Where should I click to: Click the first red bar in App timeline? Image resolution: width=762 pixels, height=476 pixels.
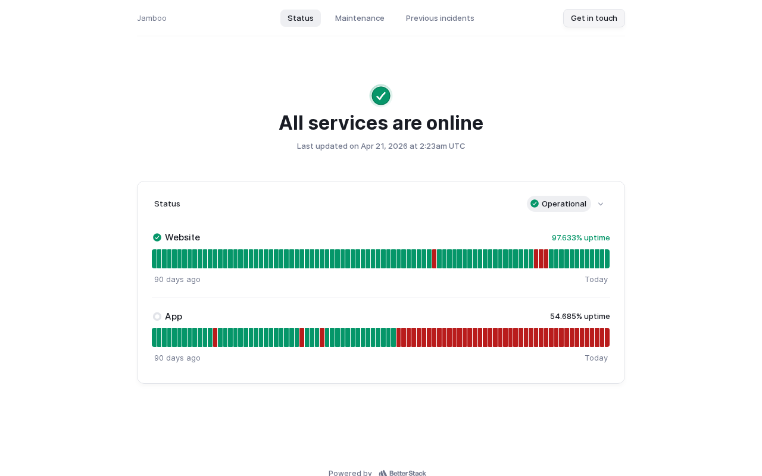click(x=215, y=337)
